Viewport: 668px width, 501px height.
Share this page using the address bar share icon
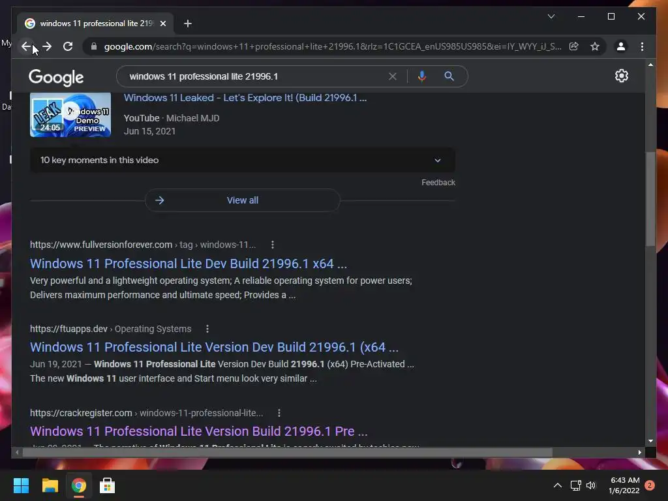(x=574, y=46)
